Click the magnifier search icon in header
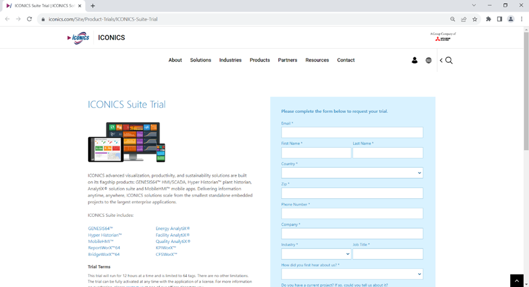Viewport: 529px width, 287px height. (449, 60)
